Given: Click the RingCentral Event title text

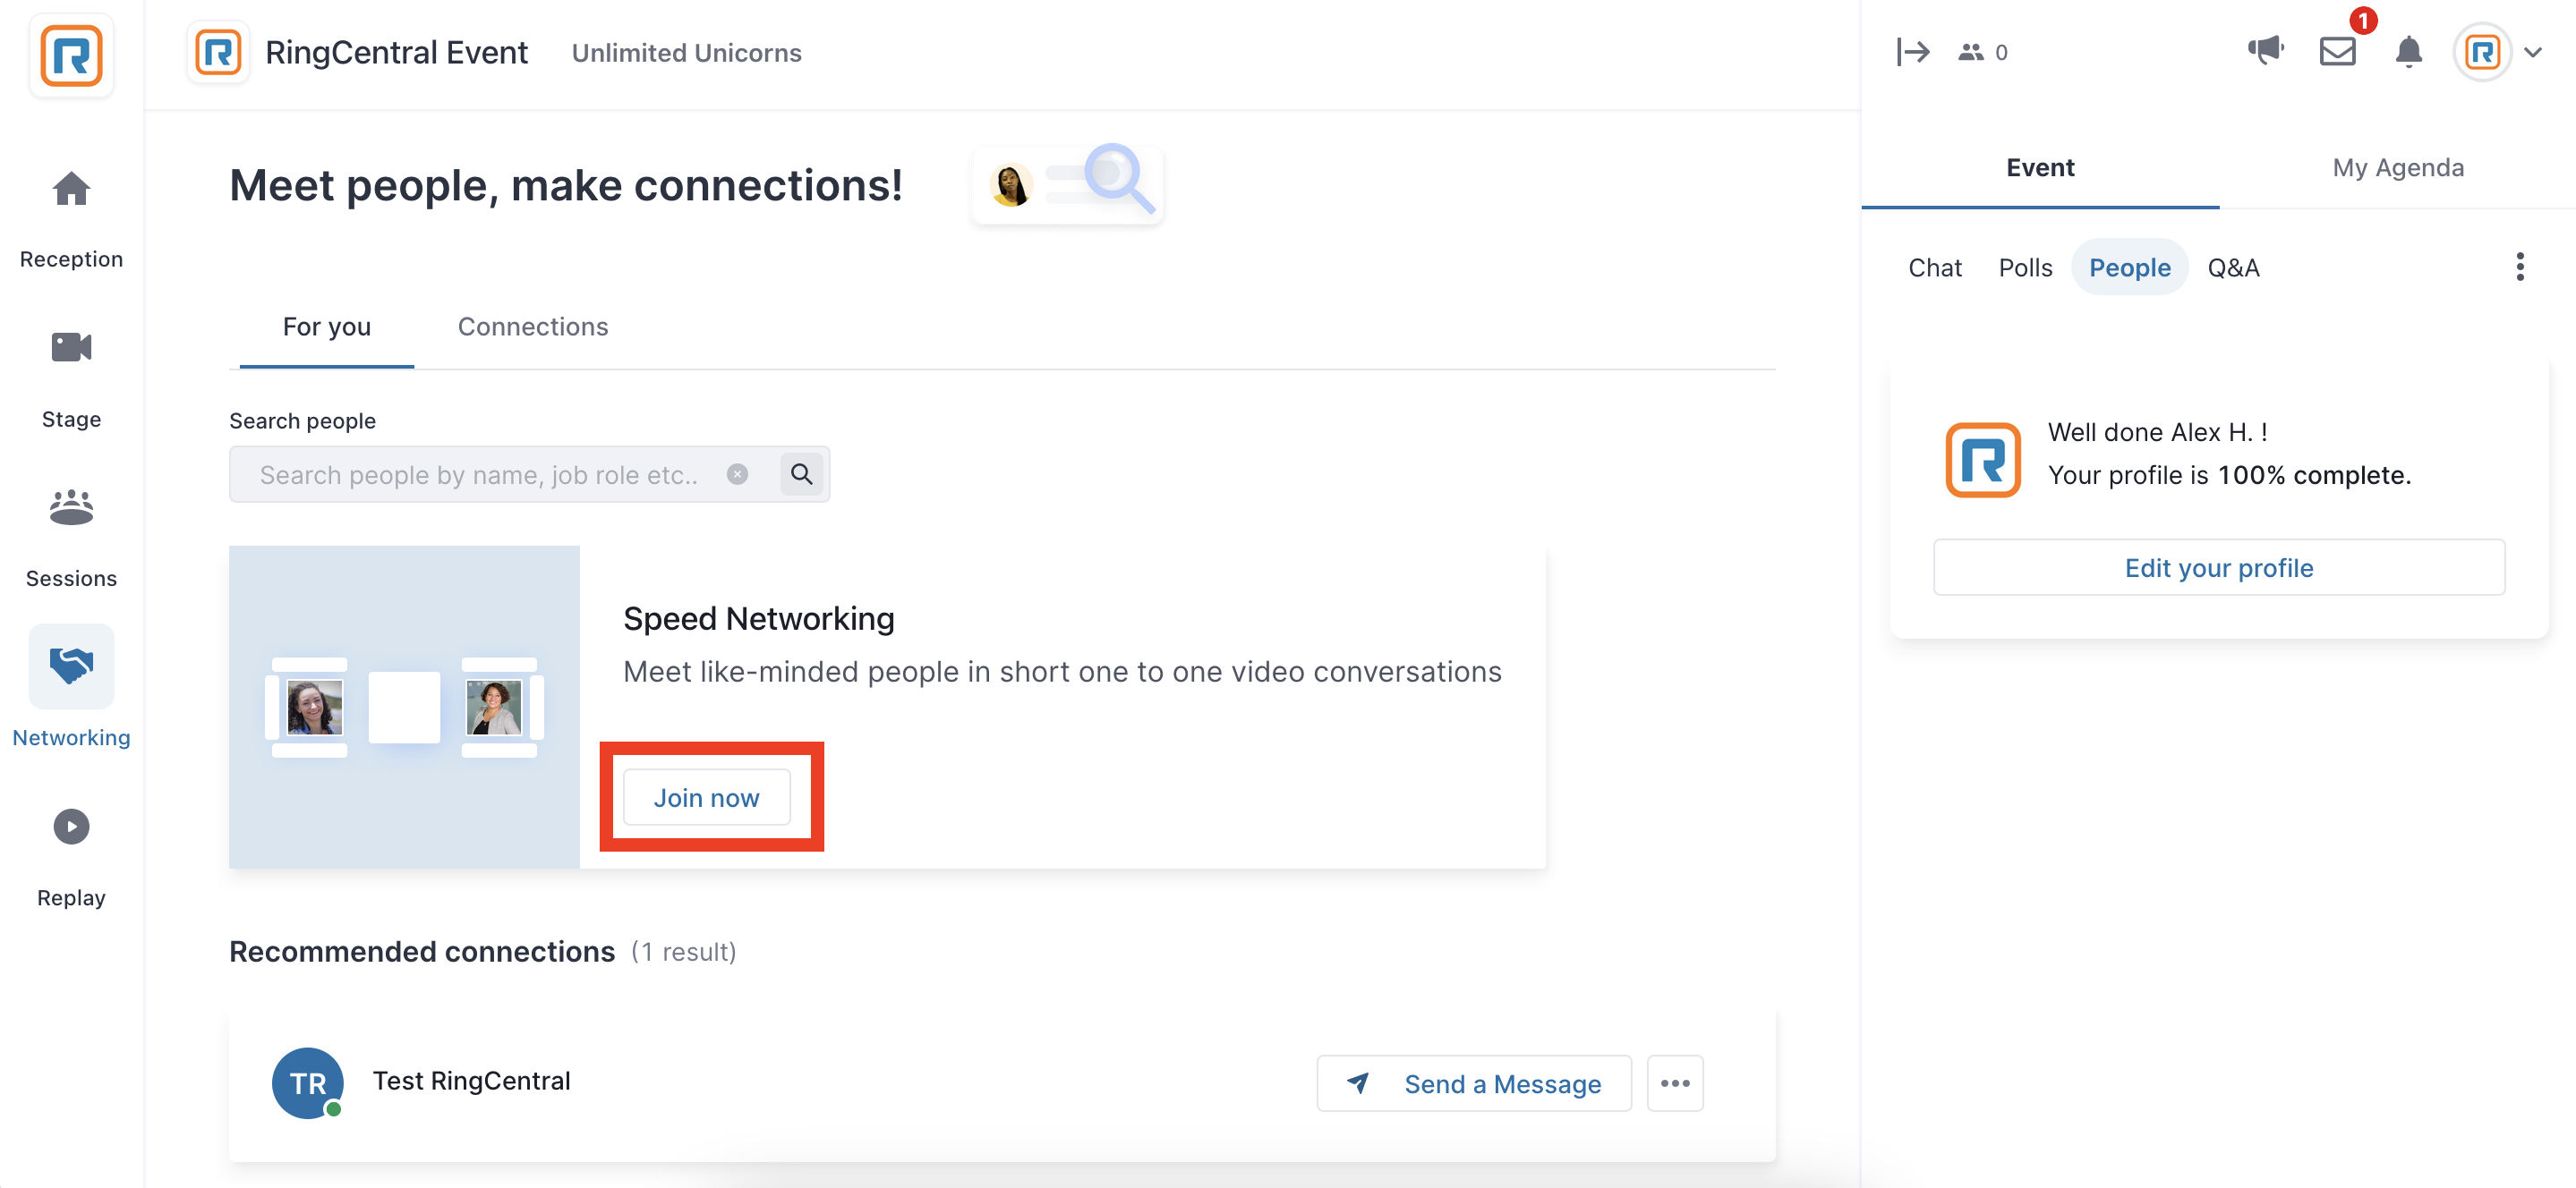Looking at the screenshot, I should (396, 52).
